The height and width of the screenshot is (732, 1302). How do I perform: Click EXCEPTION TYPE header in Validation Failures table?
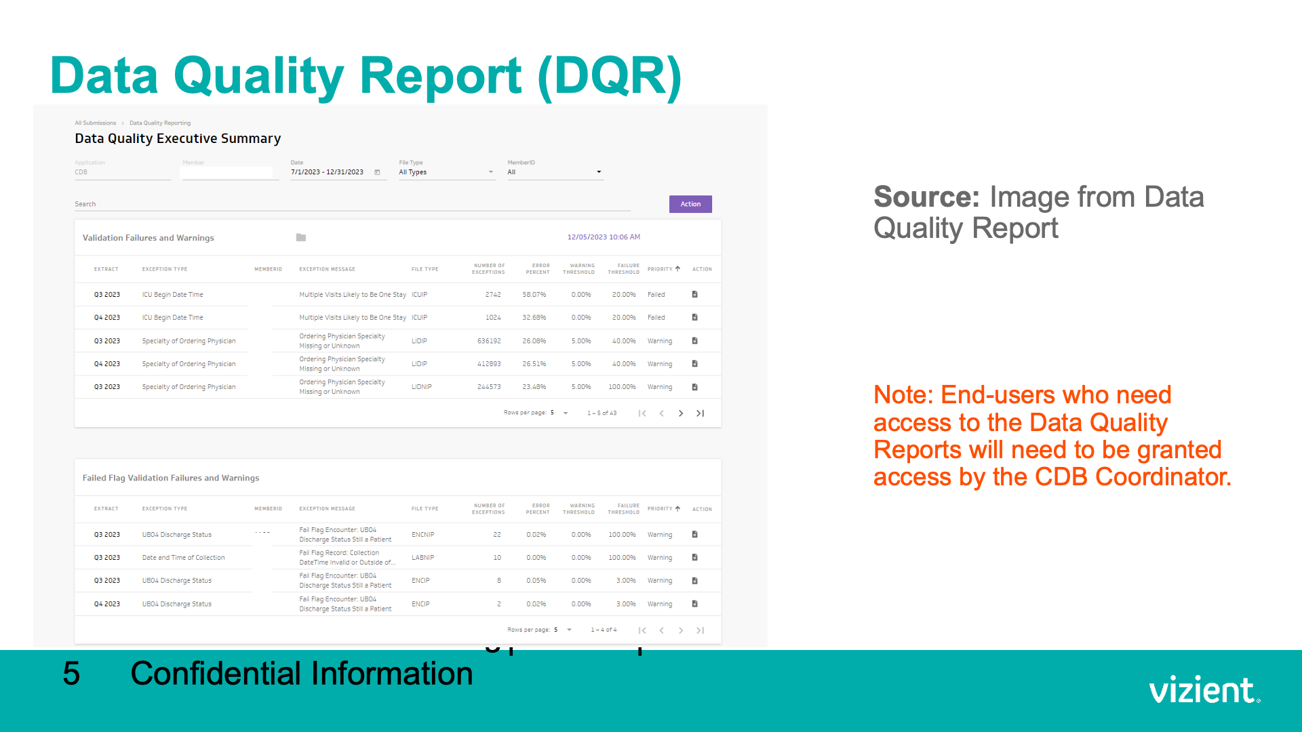tap(165, 269)
